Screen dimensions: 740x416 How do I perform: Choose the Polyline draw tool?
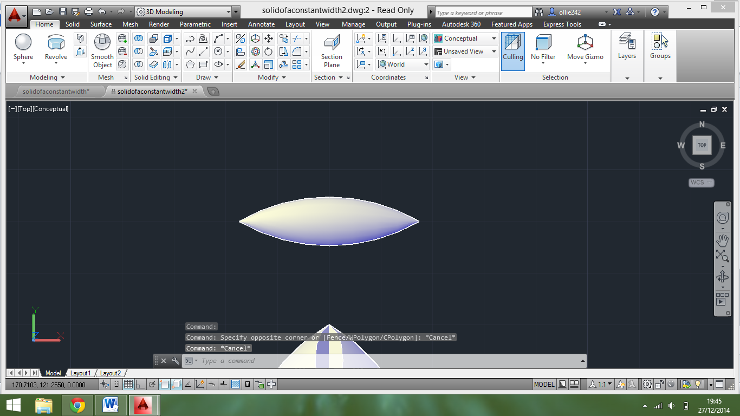pos(190,38)
